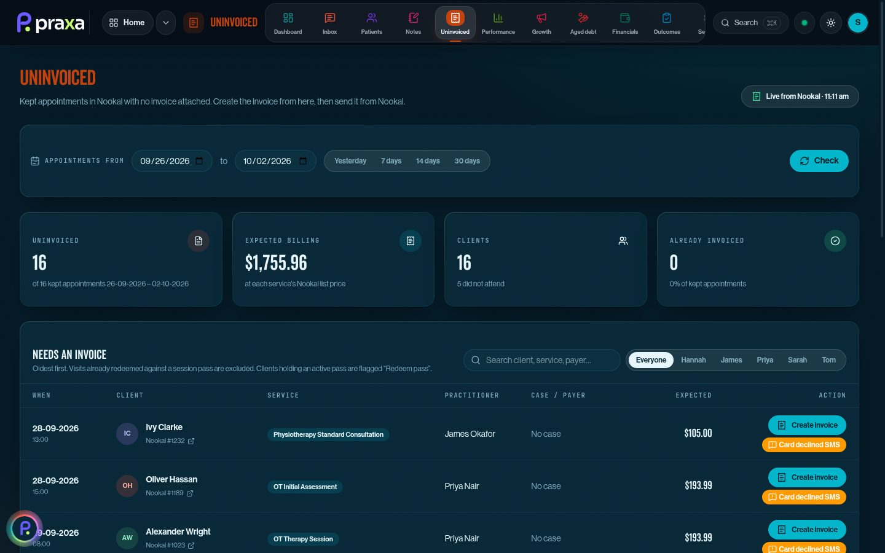Open calendar picker for start date 09/26/2026
The height and width of the screenshot is (553, 885).
199,161
